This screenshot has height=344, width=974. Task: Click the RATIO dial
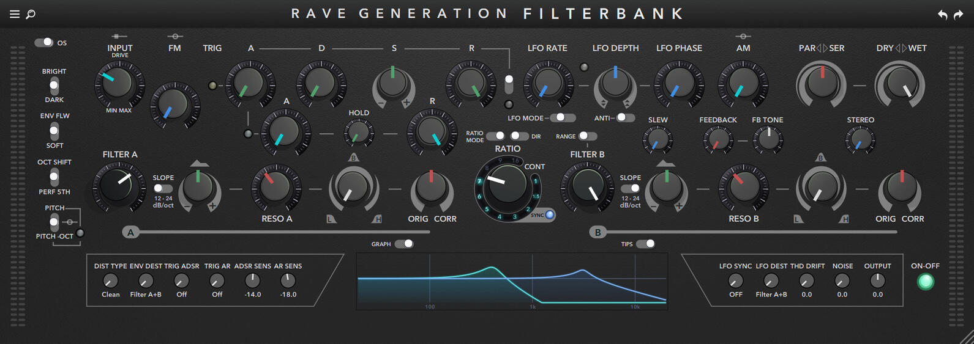[x=507, y=186]
